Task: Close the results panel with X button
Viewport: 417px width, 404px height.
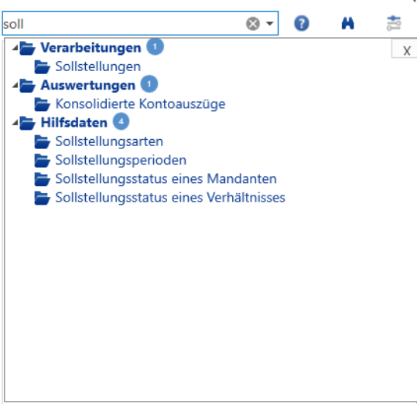Action: (406, 50)
